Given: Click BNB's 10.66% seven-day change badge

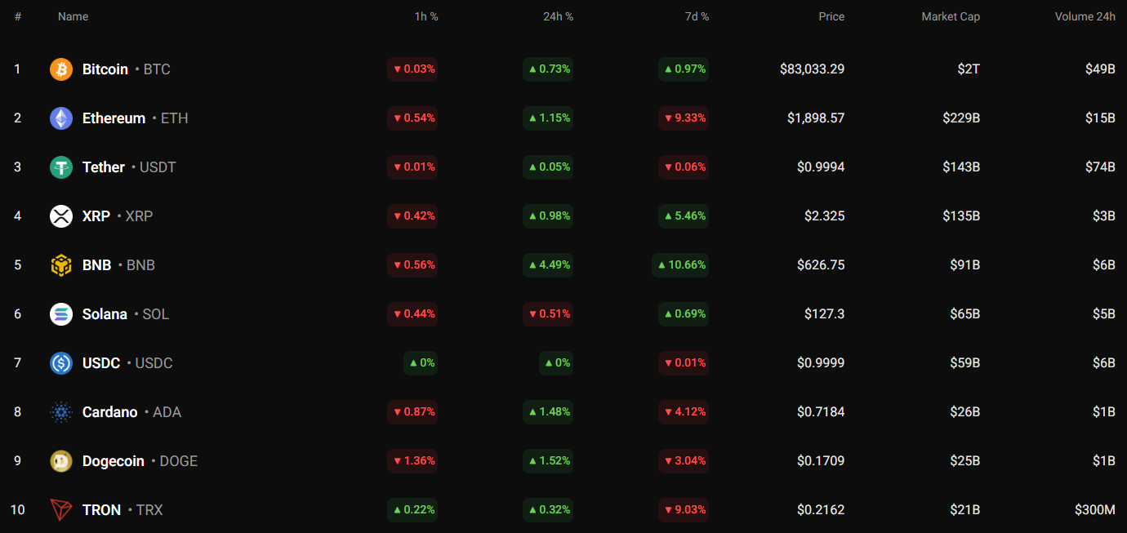Looking at the screenshot, I should [x=680, y=265].
